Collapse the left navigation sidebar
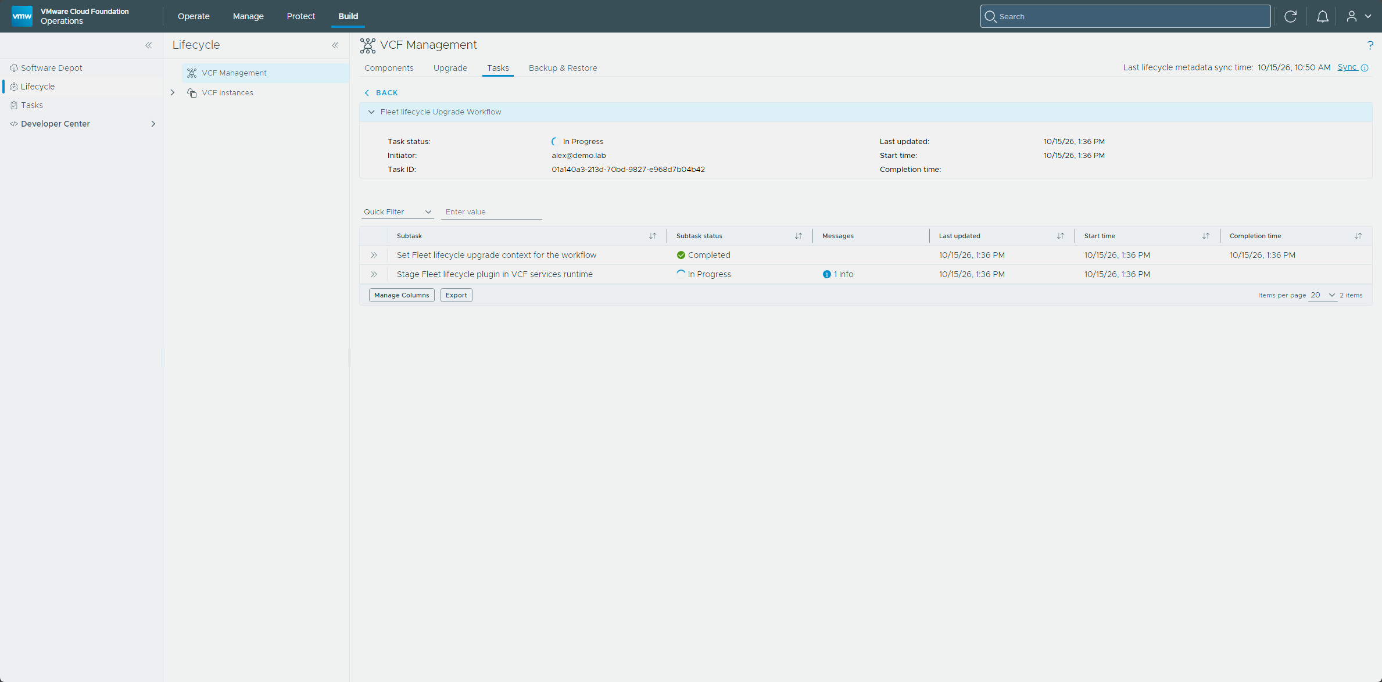The image size is (1382, 682). pos(149,45)
